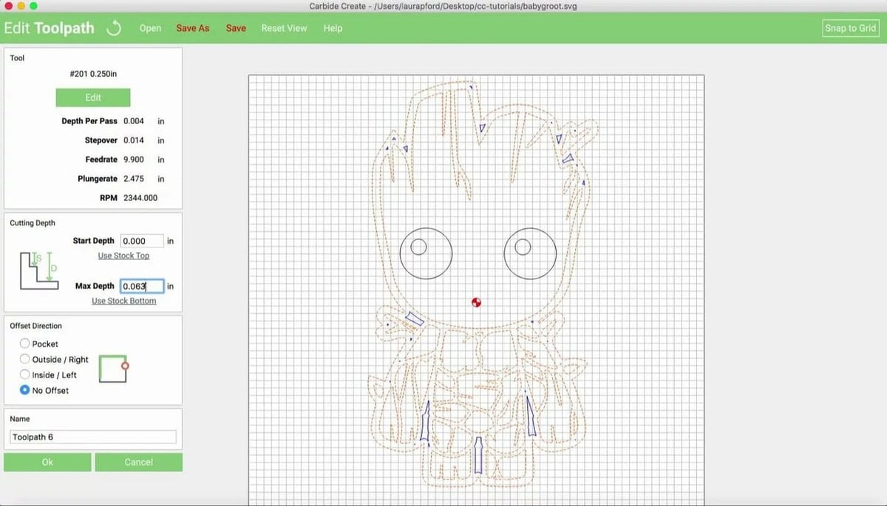
Task: Click the Cancel button
Action: coord(138,462)
